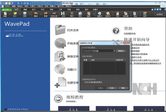
Task: Redo with the 恢复 toolbar icon
Action: coord(46,14)
